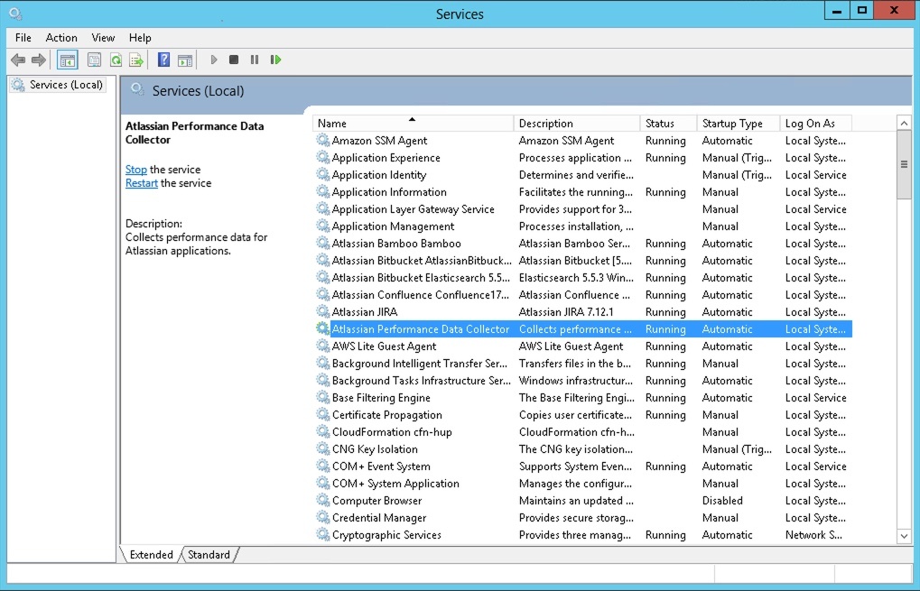Select Application Layer Gateway Service row
The width and height of the screenshot is (920, 591).
point(583,208)
